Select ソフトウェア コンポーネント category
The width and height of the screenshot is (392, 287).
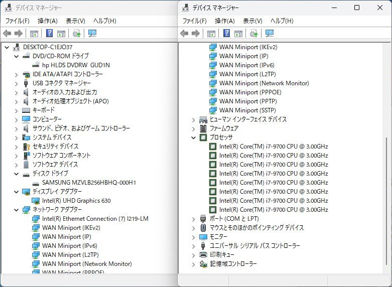(61, 156)
